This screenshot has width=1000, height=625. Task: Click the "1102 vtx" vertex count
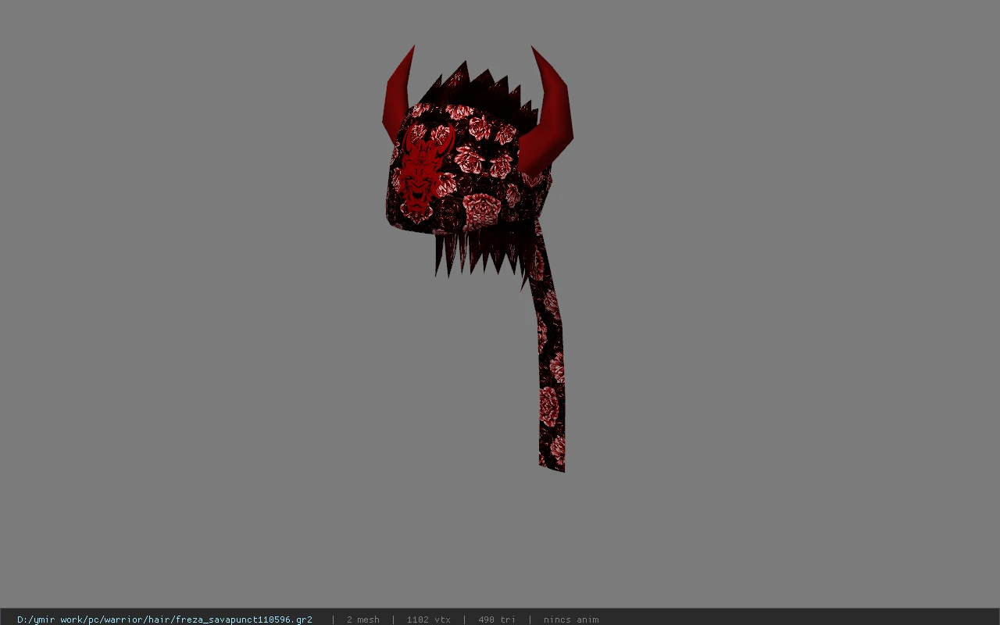tap(428, 620)
